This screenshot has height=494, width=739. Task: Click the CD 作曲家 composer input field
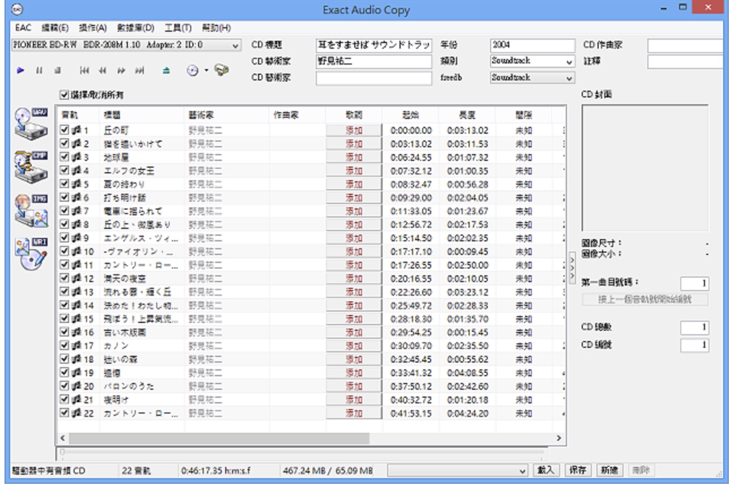click(685, 45)
